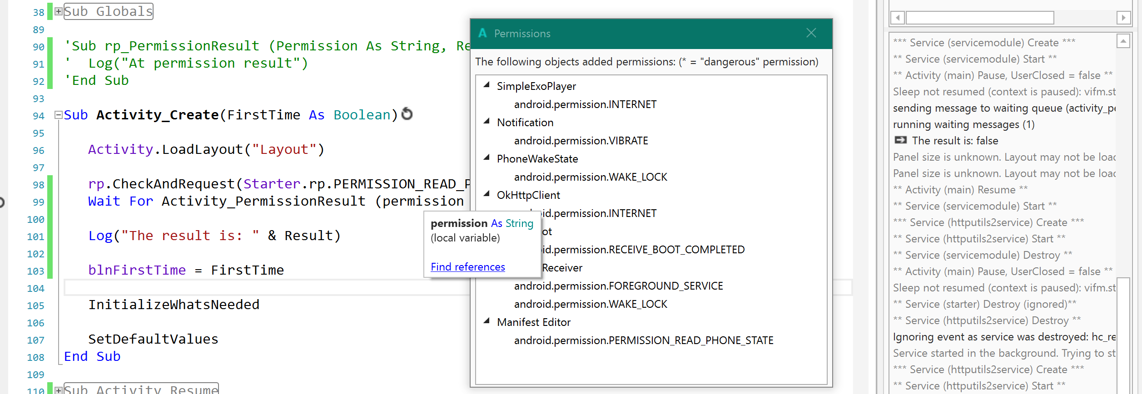1142x394 pixels.
Task: Click the right scroll arrow above logs
Action: pyautogui.click(x=1123, y=18)
